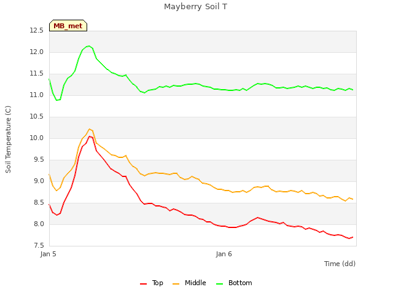
Task: Toggle the Bottom series legend entry
Action: [x=234, y=283]
